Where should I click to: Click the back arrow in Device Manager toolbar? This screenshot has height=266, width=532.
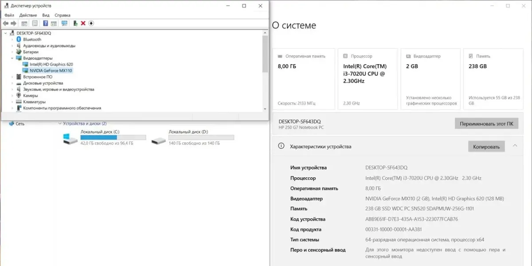coord(5,23)
